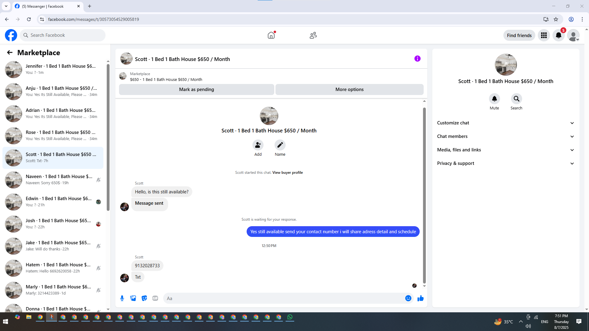Open the Windows notification center icon
589x331 pixels.
(579, 321)
